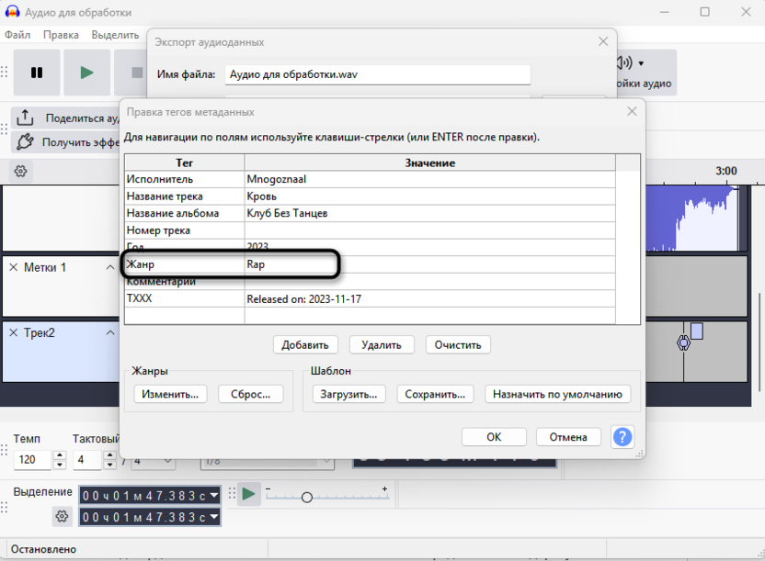The image size is (765, 561).
Task: Confirm metadata with the 'ОК' button
Action: tap(494, 436)
